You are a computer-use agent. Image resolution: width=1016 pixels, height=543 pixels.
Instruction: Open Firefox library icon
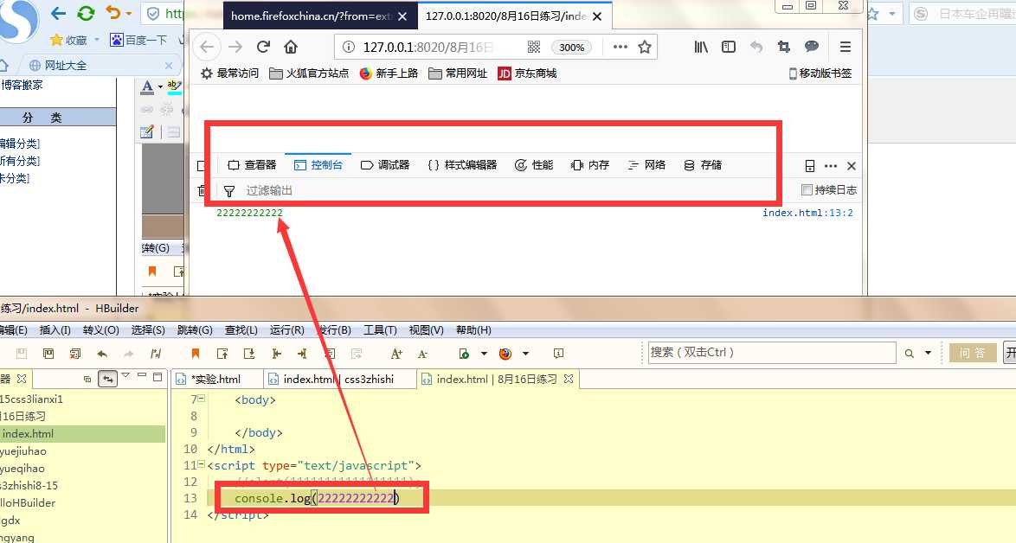pyautogui.click(x=701, y=47)
